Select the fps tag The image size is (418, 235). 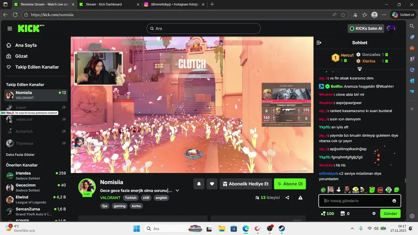105,206
